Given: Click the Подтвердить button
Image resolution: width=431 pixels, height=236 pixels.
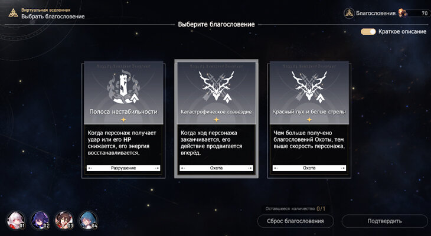Looking at the screenshot, I should pos(385,221).
